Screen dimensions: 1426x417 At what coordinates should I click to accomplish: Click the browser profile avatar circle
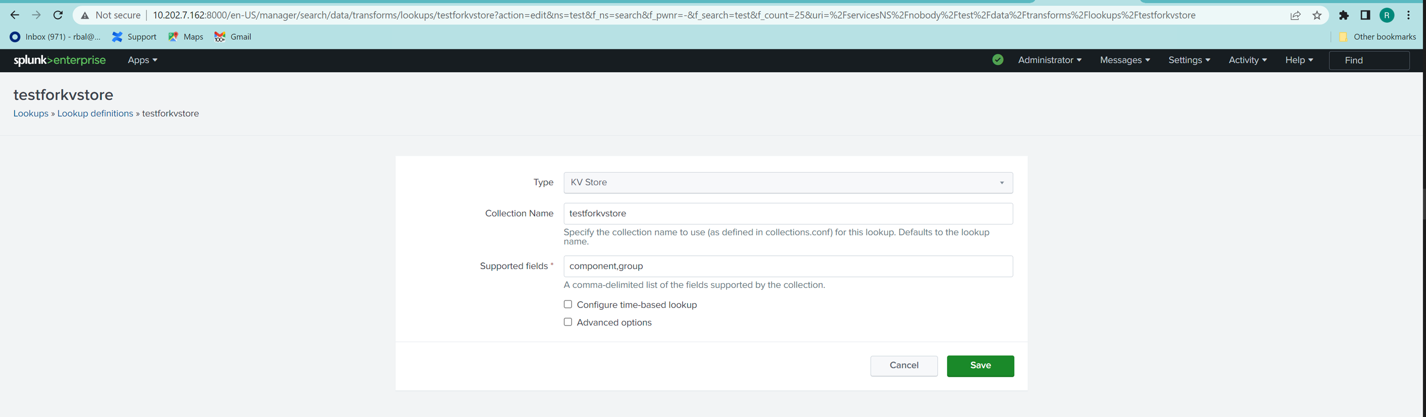pyautogui.click(x=1387, y=15)
